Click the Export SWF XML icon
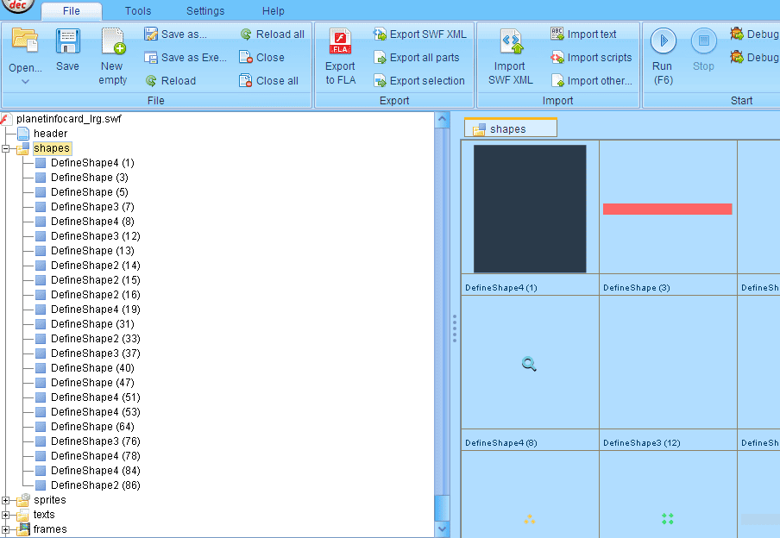The height and width of the screenshot is (538, 780). (x=380, y=34)
